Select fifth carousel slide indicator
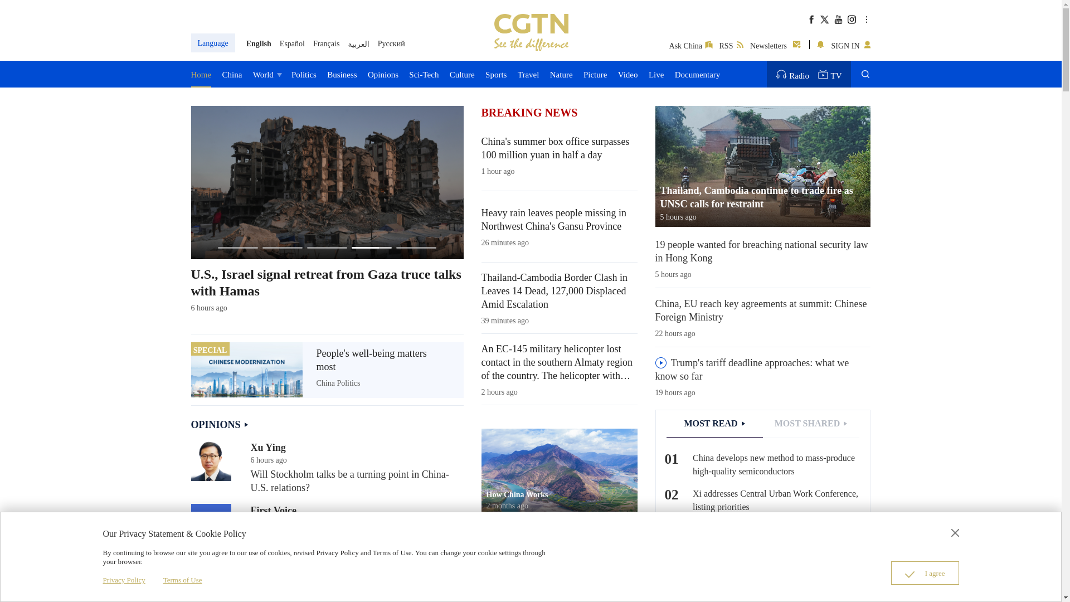 pos(416,247)
